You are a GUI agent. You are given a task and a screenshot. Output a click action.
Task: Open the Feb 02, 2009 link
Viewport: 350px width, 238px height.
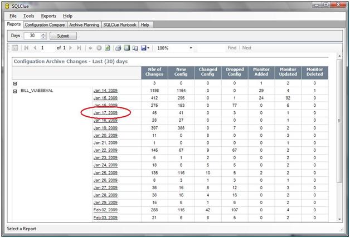click(x=105, y=210)
